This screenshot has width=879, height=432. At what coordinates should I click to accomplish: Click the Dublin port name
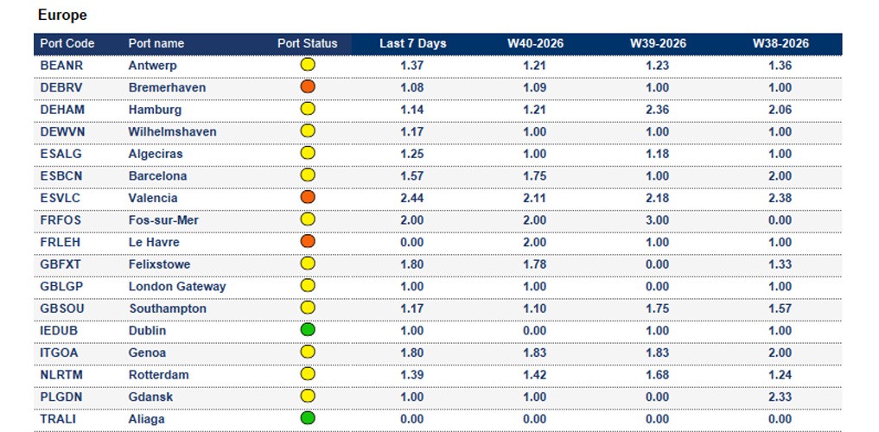pos(148,331)
